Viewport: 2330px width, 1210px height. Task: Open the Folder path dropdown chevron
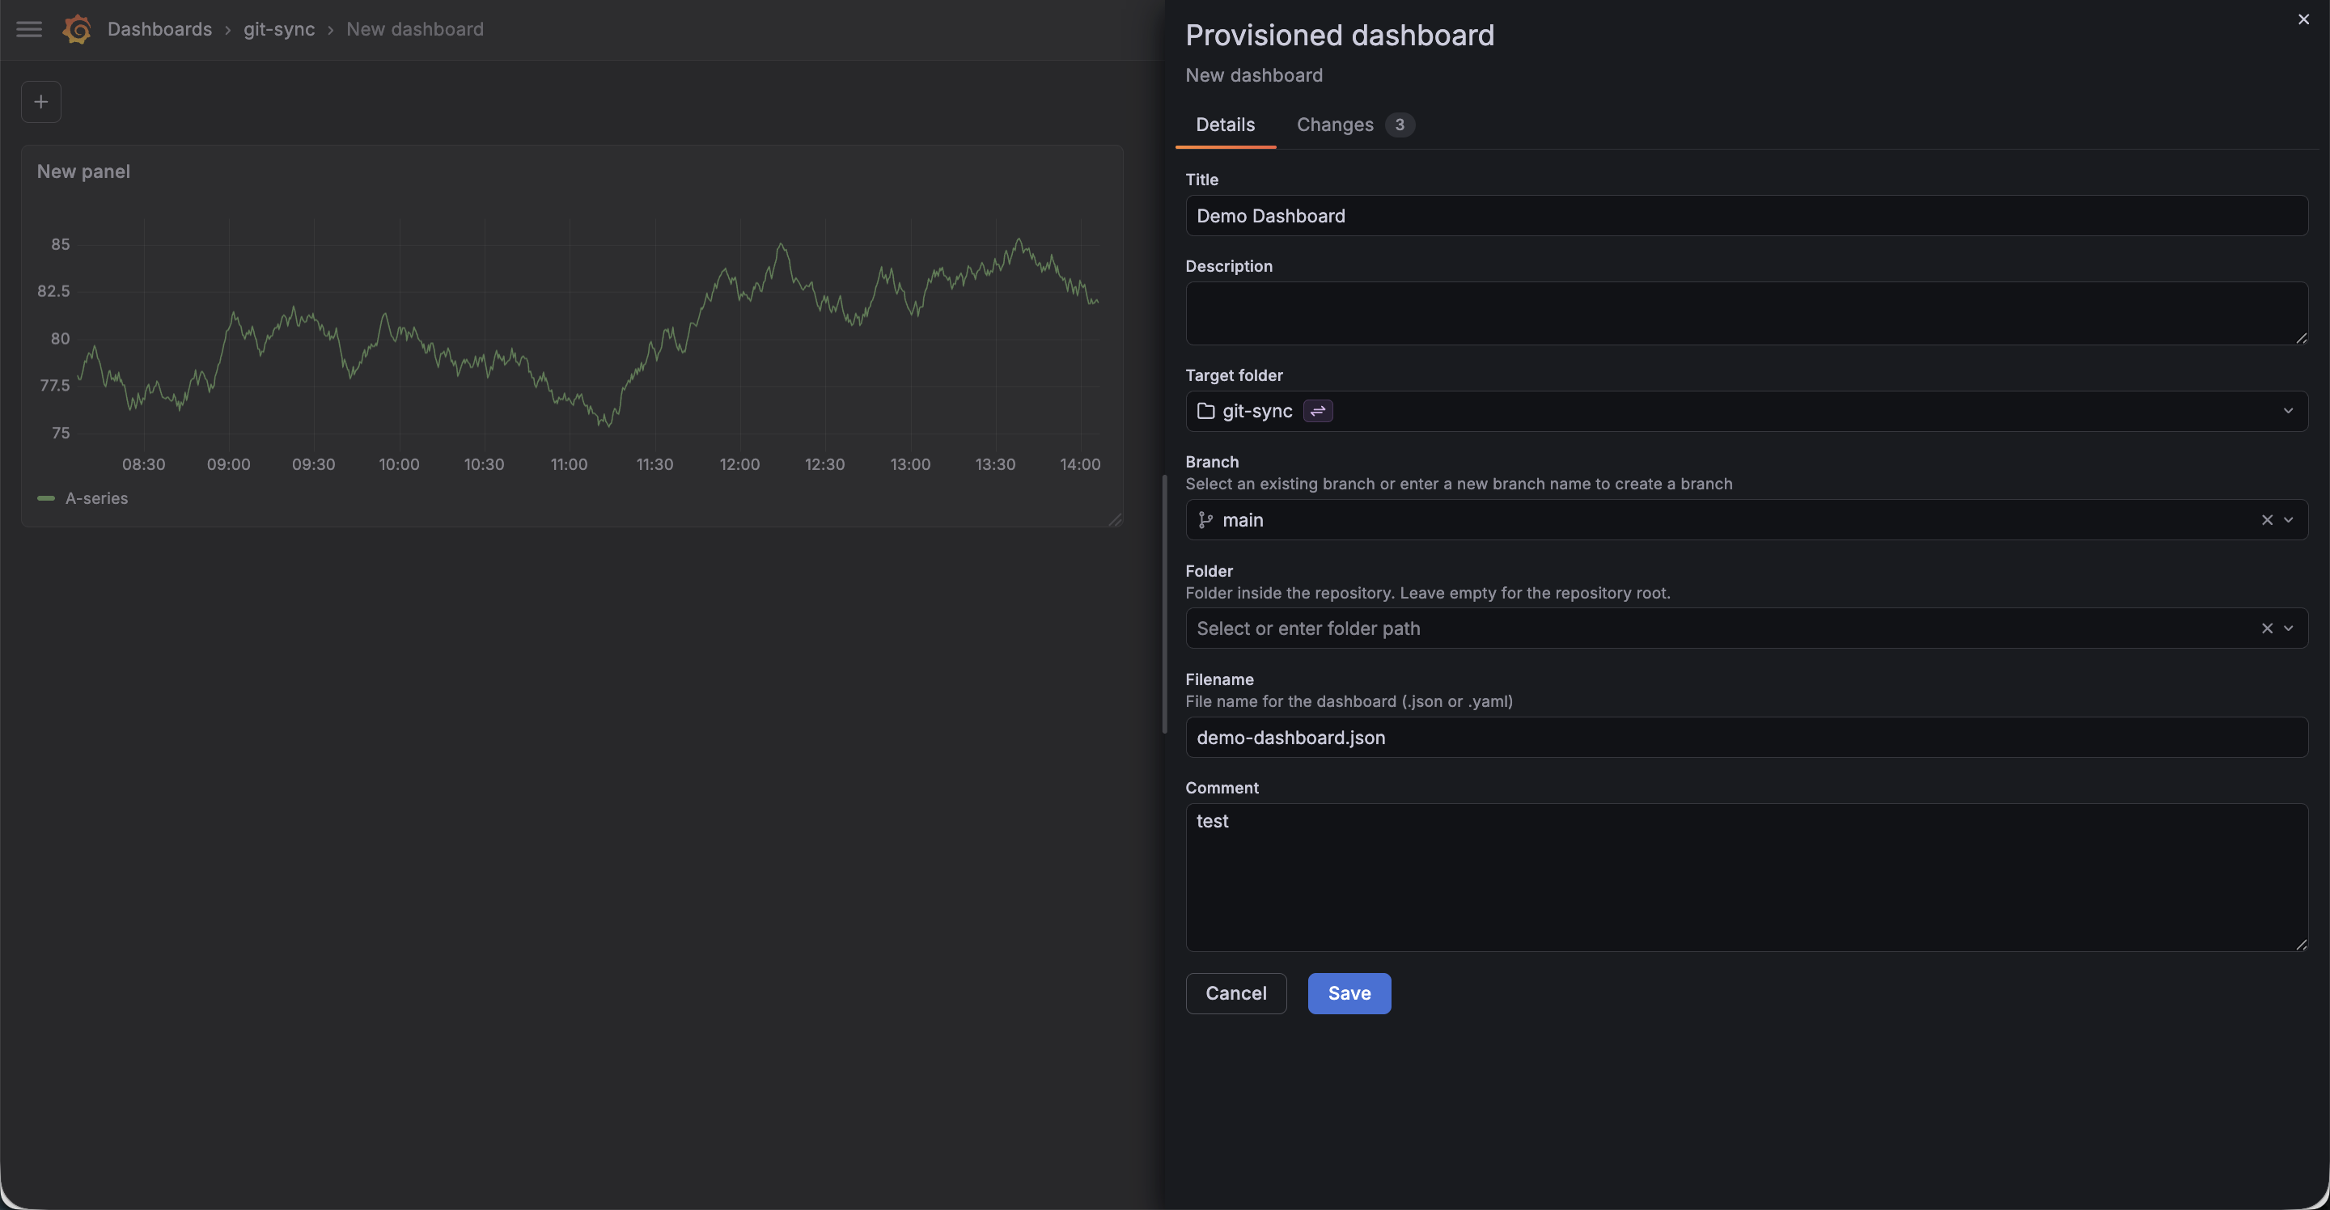pyautogui.click(x=2289, y=628)
